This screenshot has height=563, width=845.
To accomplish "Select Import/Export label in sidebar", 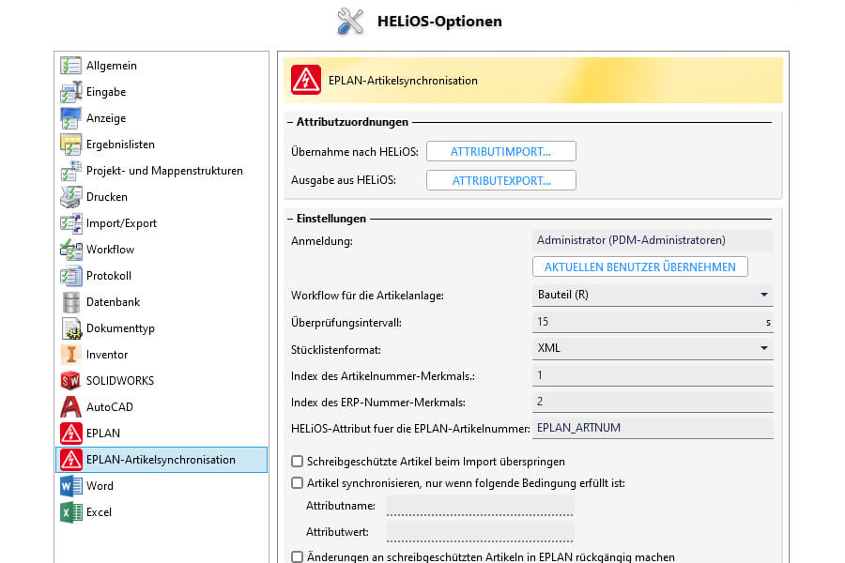I will coord(121,223).
